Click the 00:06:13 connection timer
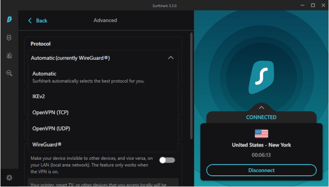This screenshot has width=329, height=187. [261, 155]
